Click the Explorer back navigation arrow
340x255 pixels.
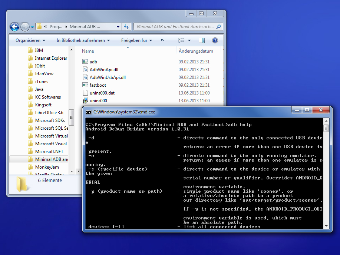[14, 27]
